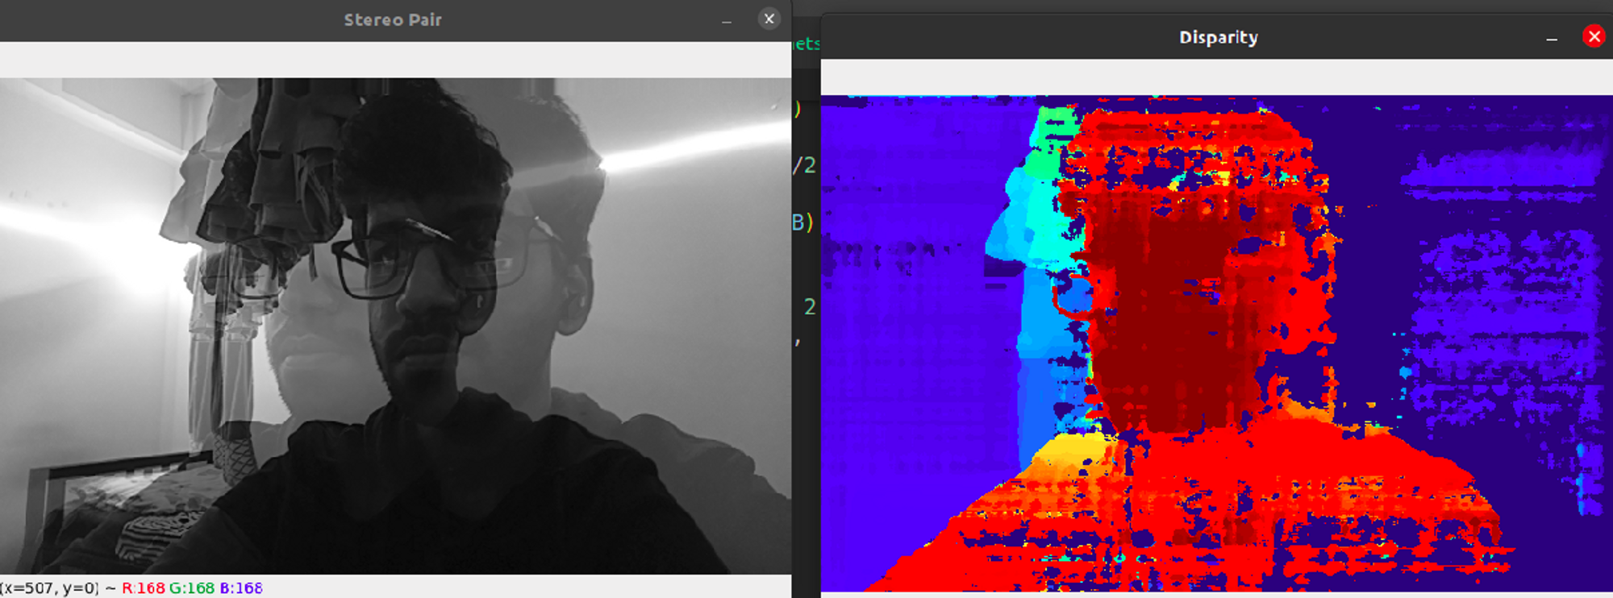Click the Stereo Pair title bar text
1613x598 pixels.
(x=393, y=19)
